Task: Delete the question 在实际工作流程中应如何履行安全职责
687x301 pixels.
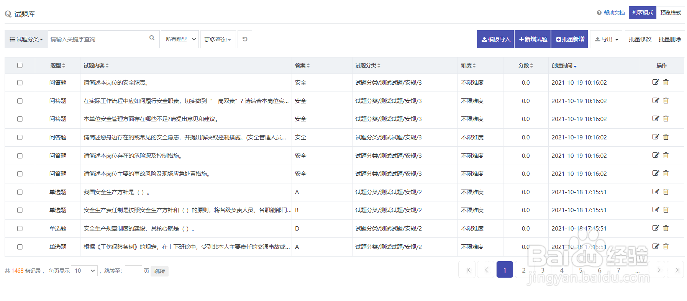Action: [666, 100]
